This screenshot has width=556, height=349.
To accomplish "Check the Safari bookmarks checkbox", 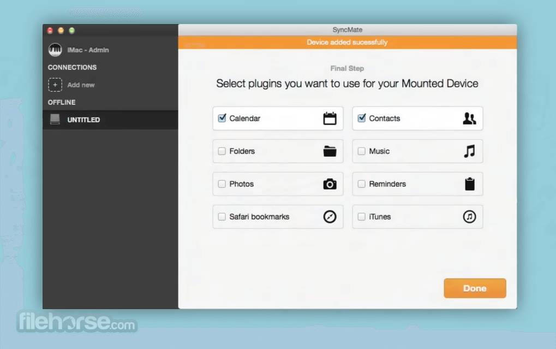I will tap(222, 217).
